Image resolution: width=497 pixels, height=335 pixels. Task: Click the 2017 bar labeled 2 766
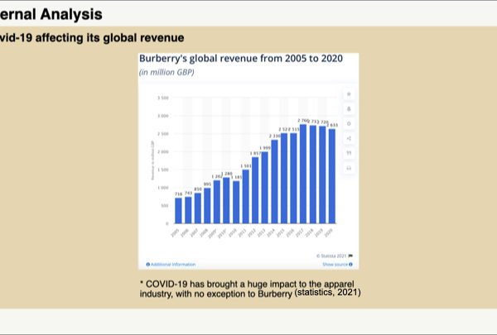click(303, 174)
